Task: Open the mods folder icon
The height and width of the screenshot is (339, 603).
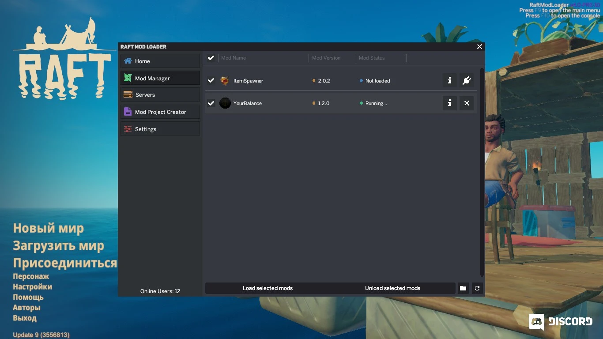Action: [463, 288]
